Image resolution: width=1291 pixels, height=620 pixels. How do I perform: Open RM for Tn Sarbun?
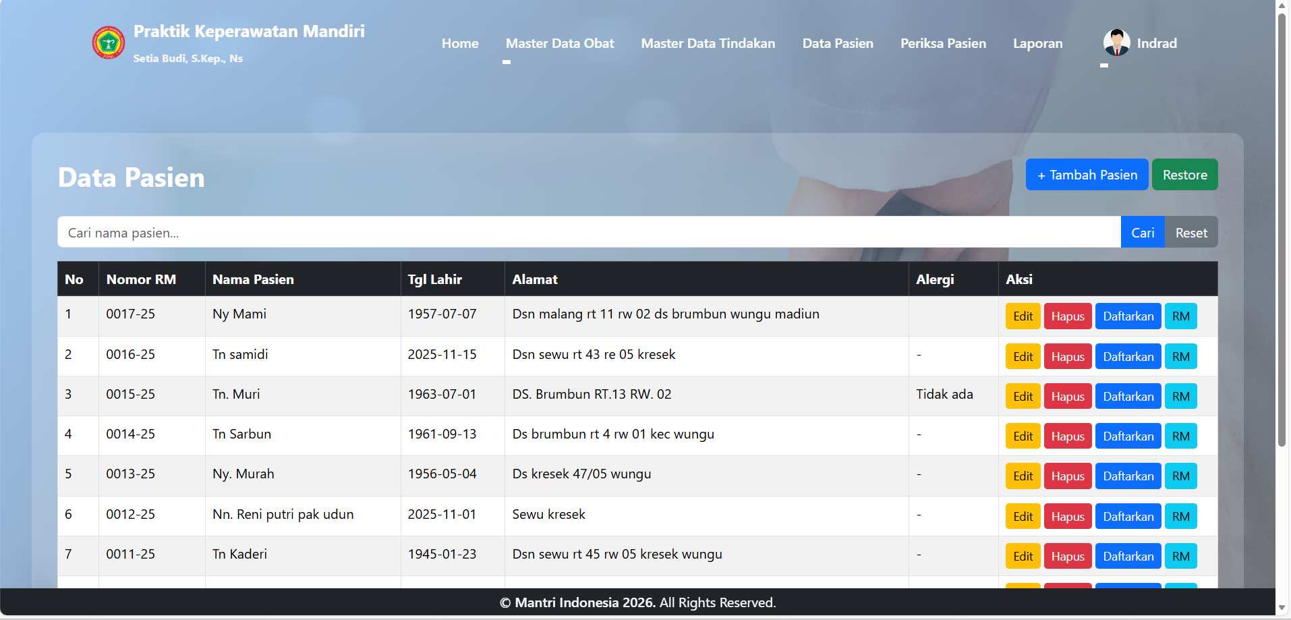pos(1180,436)
